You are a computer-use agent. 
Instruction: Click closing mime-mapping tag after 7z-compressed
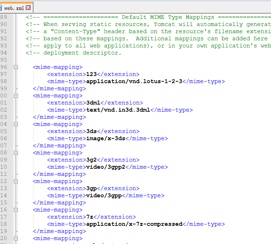tap(59, 231)
